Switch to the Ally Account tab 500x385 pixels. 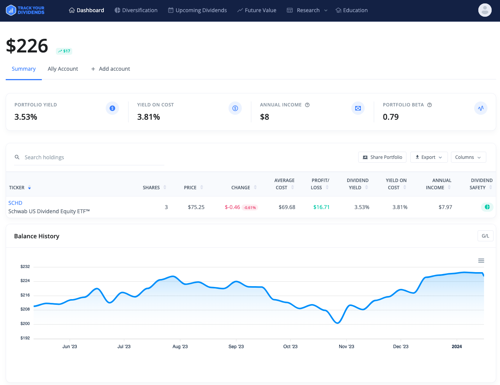point(63,69)
